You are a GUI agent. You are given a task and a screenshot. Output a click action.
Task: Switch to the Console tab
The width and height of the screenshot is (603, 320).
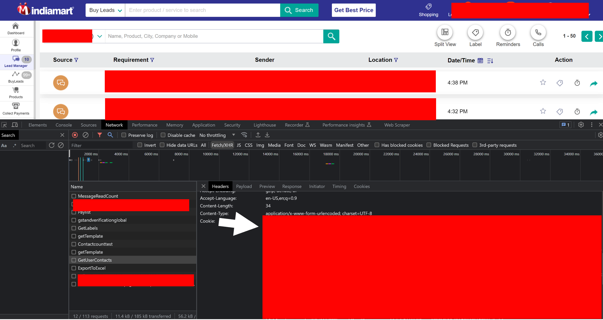point(64,125)
